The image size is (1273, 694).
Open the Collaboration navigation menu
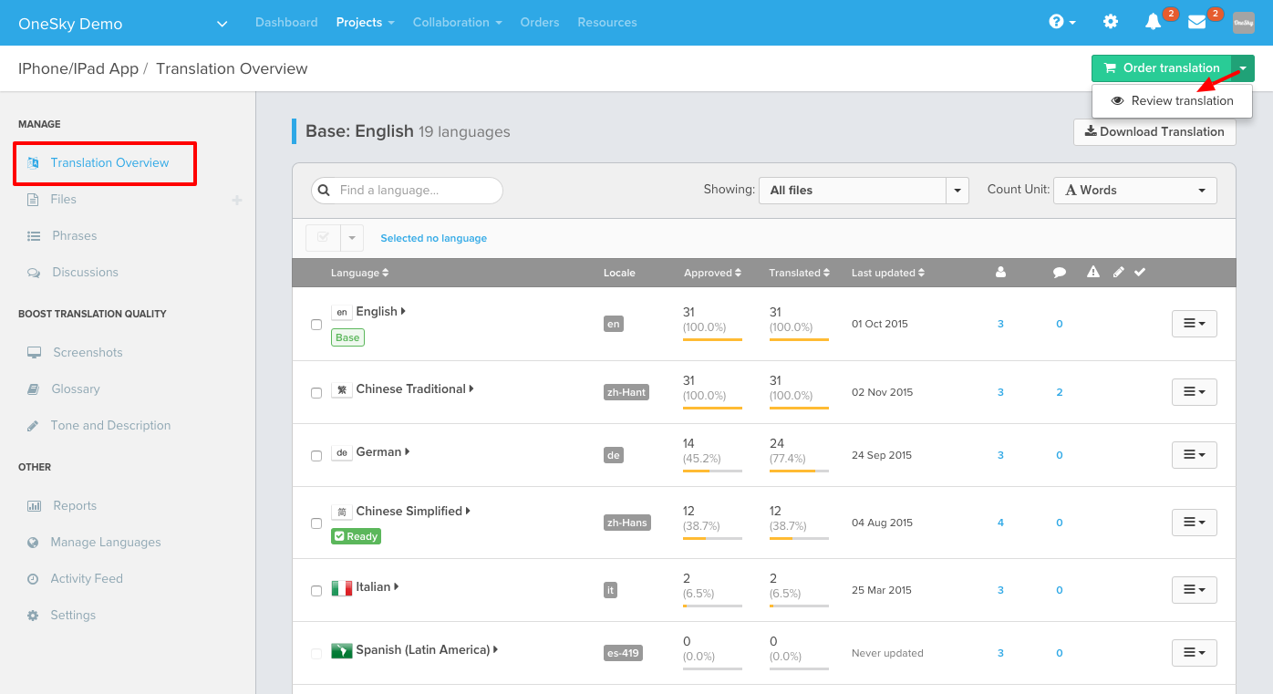click(457, 22)
